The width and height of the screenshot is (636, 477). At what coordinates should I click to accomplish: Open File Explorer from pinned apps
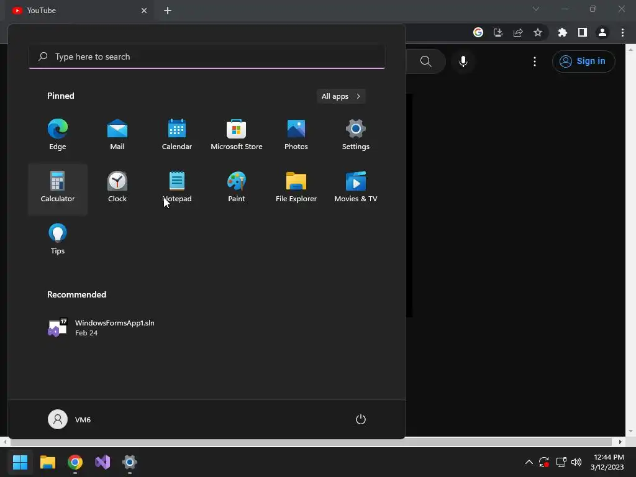pos(296,188)
